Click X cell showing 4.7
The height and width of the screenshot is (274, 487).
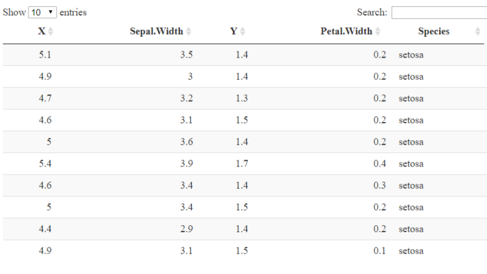45,98
